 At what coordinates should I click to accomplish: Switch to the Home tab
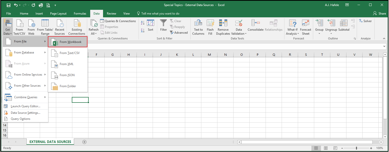click(24, 14)
